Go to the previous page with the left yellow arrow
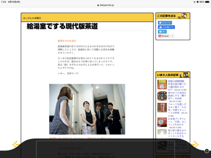The image size is (211, 158). pyautogui.click(x=16, y=145)
